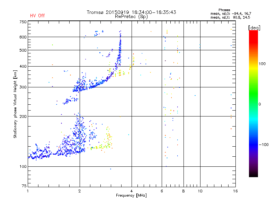Click the y-axis tick '300'

[x=23, y=87]
